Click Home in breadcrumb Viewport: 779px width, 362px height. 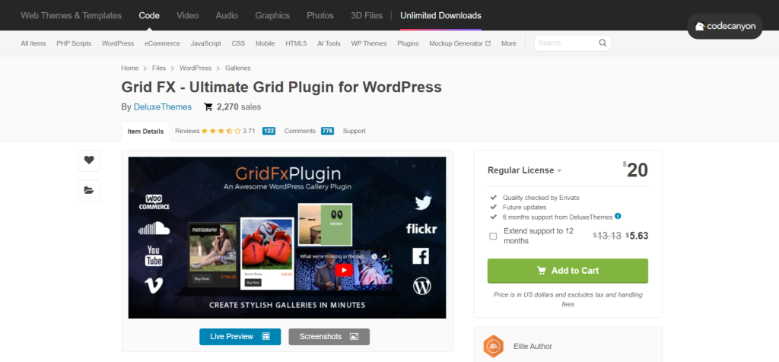click(x=129, y=68)
